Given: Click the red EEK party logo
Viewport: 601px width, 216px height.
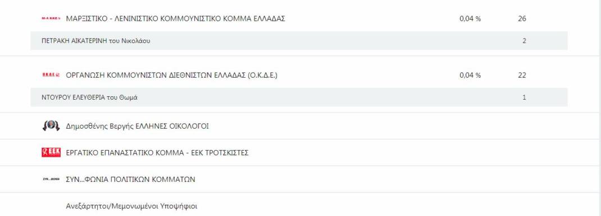Looking at the screenshot, I should click(x=51, y=153).
